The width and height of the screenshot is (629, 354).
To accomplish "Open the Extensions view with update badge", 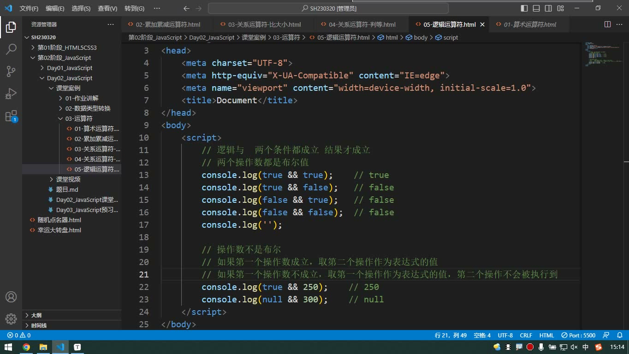I will pos(11,116).
